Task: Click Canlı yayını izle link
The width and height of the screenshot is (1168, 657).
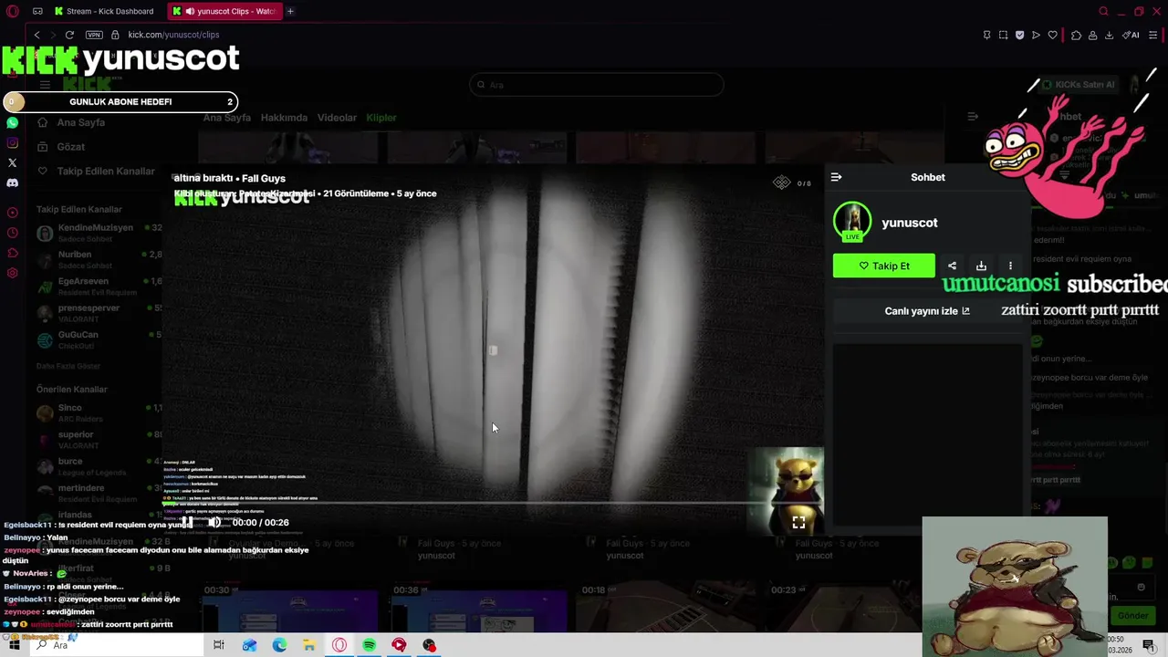Action: point(927,311)
